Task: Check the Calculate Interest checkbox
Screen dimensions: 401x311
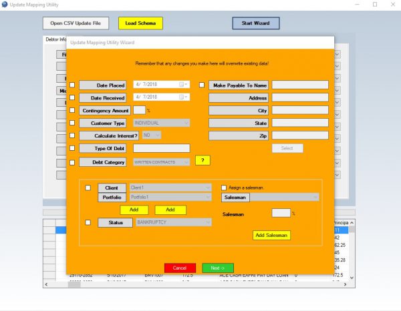Action: pos(72,135)
